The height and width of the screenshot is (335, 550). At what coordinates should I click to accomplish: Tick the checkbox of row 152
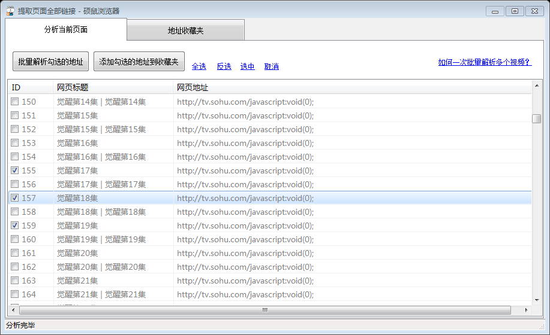pyautogui.click(x=15, y=129)
